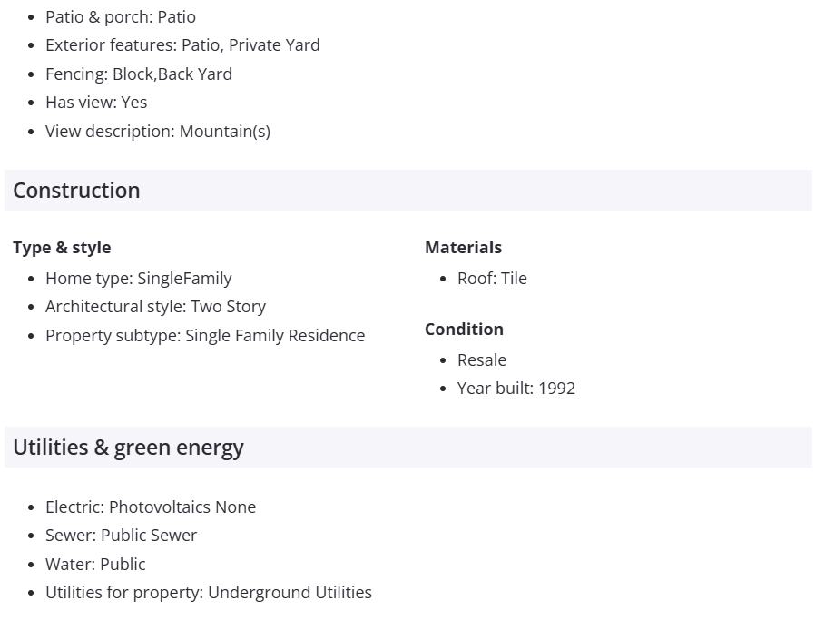The width and height of the screenshot is (815, 630).
Task: Click the "Architectural style: Two Story" line
Action: 155,306
